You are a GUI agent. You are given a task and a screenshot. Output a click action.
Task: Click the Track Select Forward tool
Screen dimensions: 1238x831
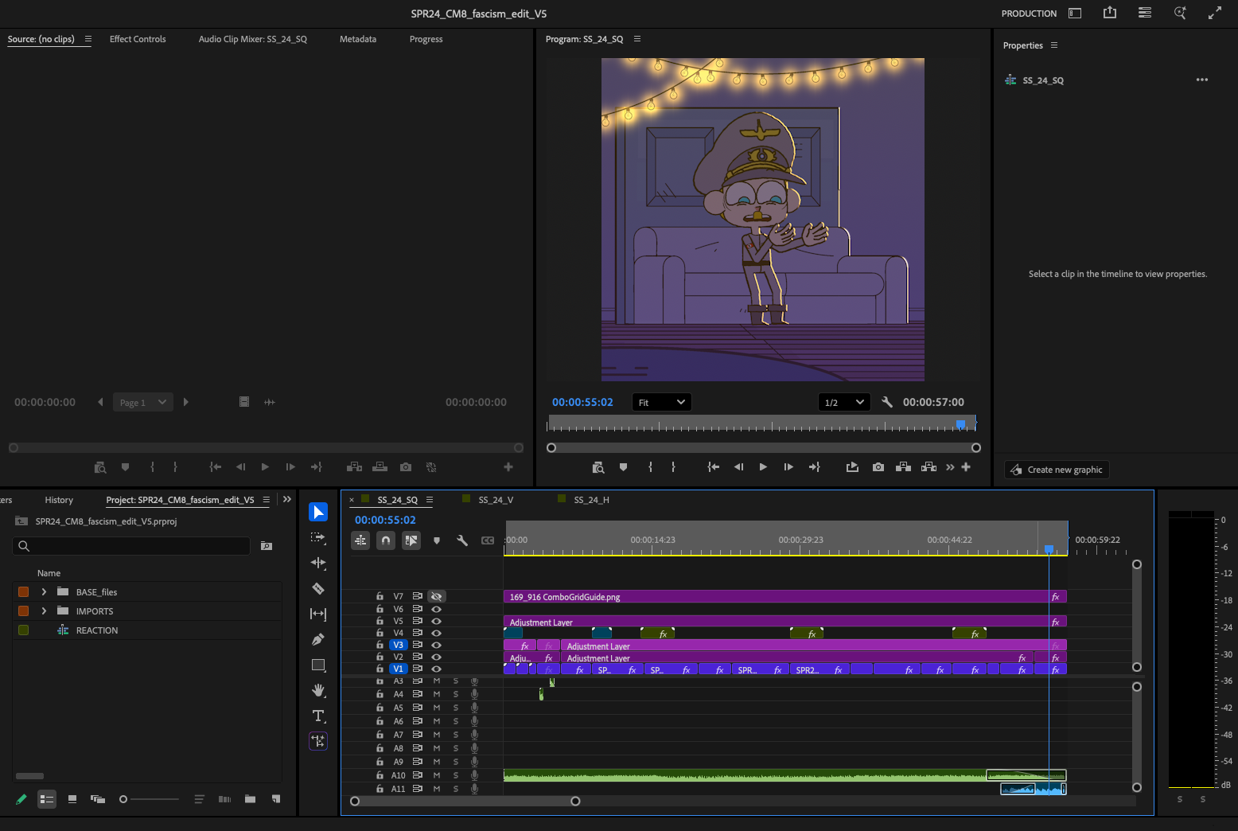click(318, 538)
